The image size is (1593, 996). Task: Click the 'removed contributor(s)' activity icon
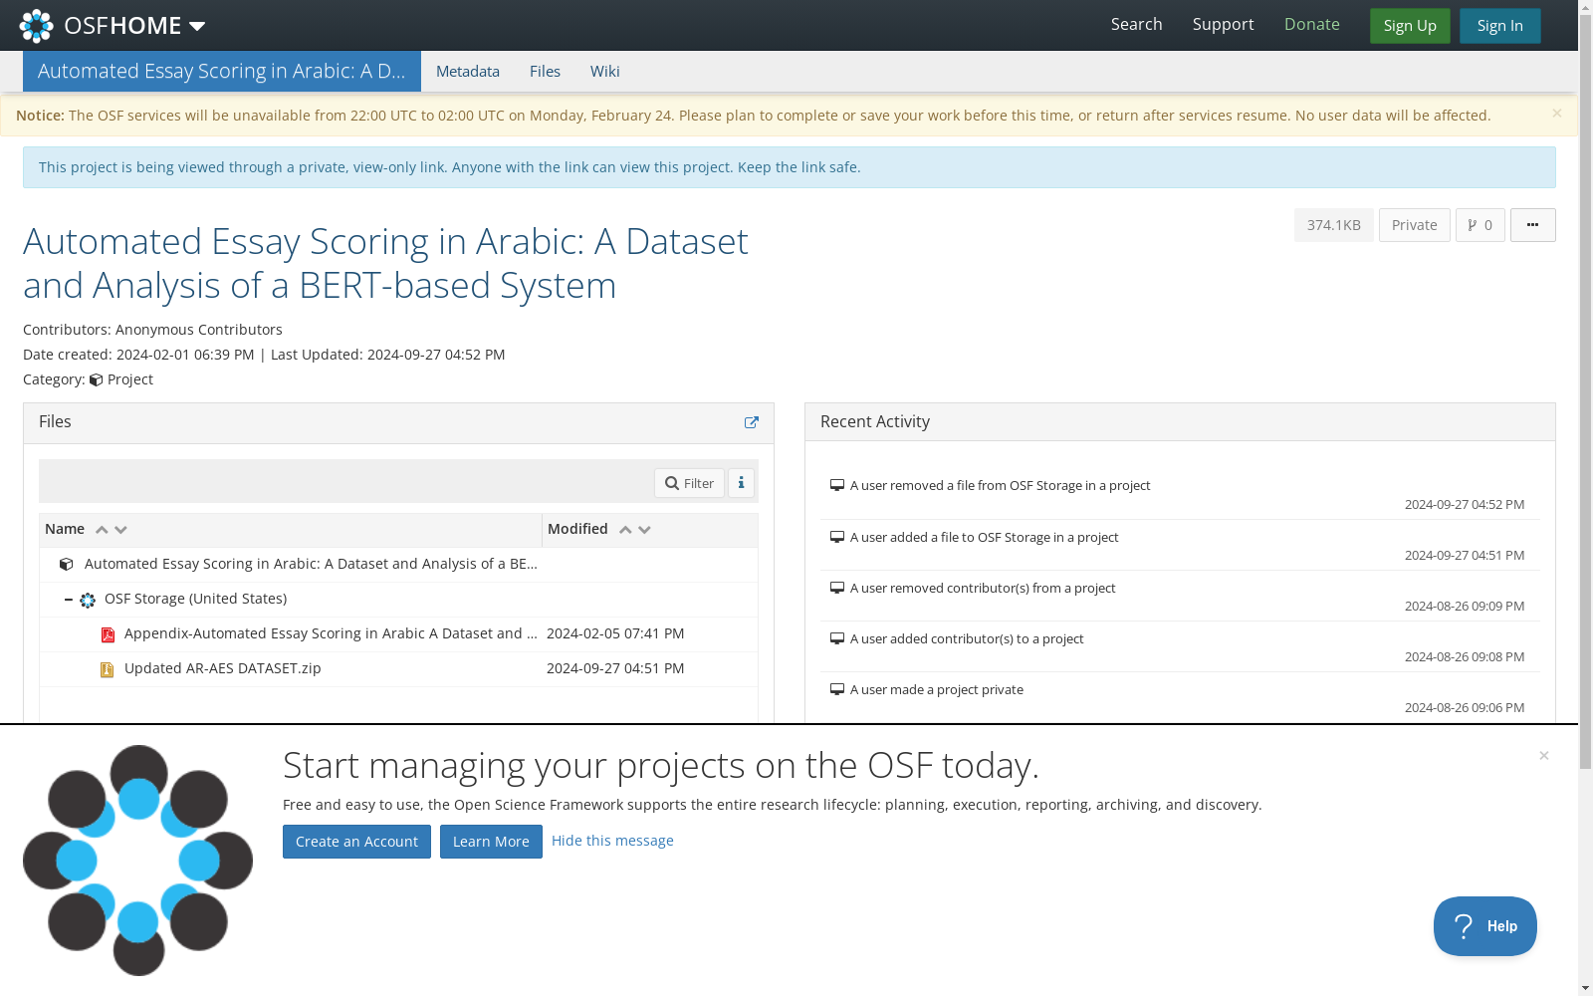coord(837,588)
